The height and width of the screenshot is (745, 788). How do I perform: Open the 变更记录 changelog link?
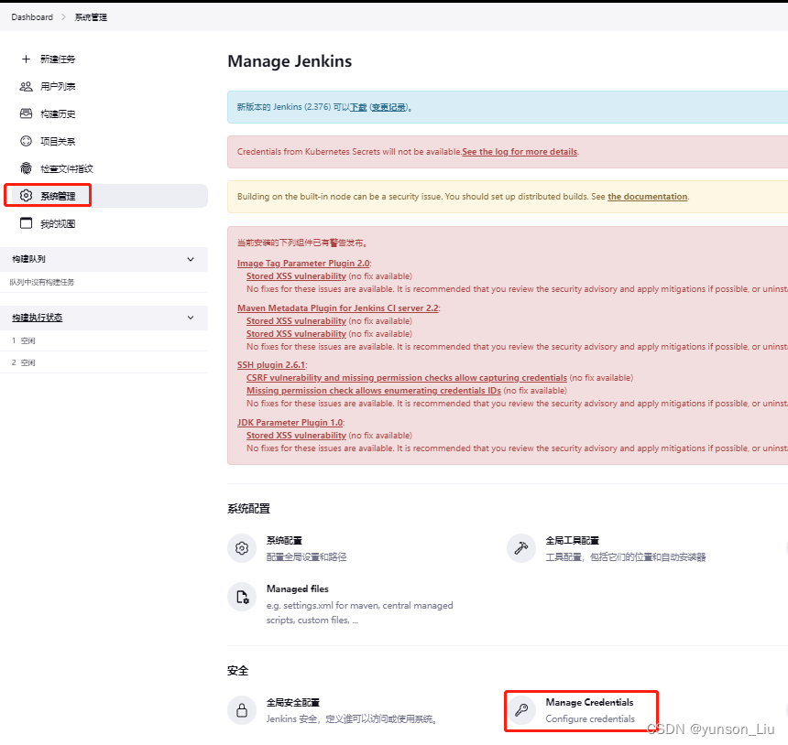pos(389,107)
